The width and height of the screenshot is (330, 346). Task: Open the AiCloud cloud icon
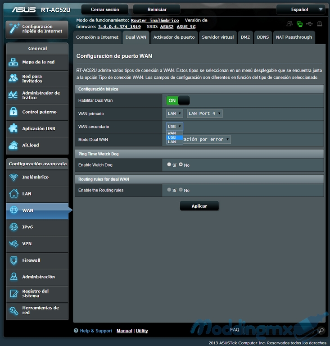click(14, 145)
